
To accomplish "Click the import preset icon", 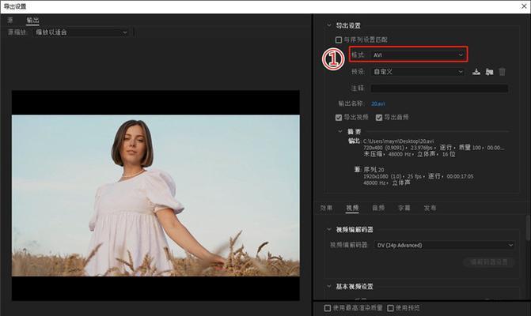I will click(489, 72).
